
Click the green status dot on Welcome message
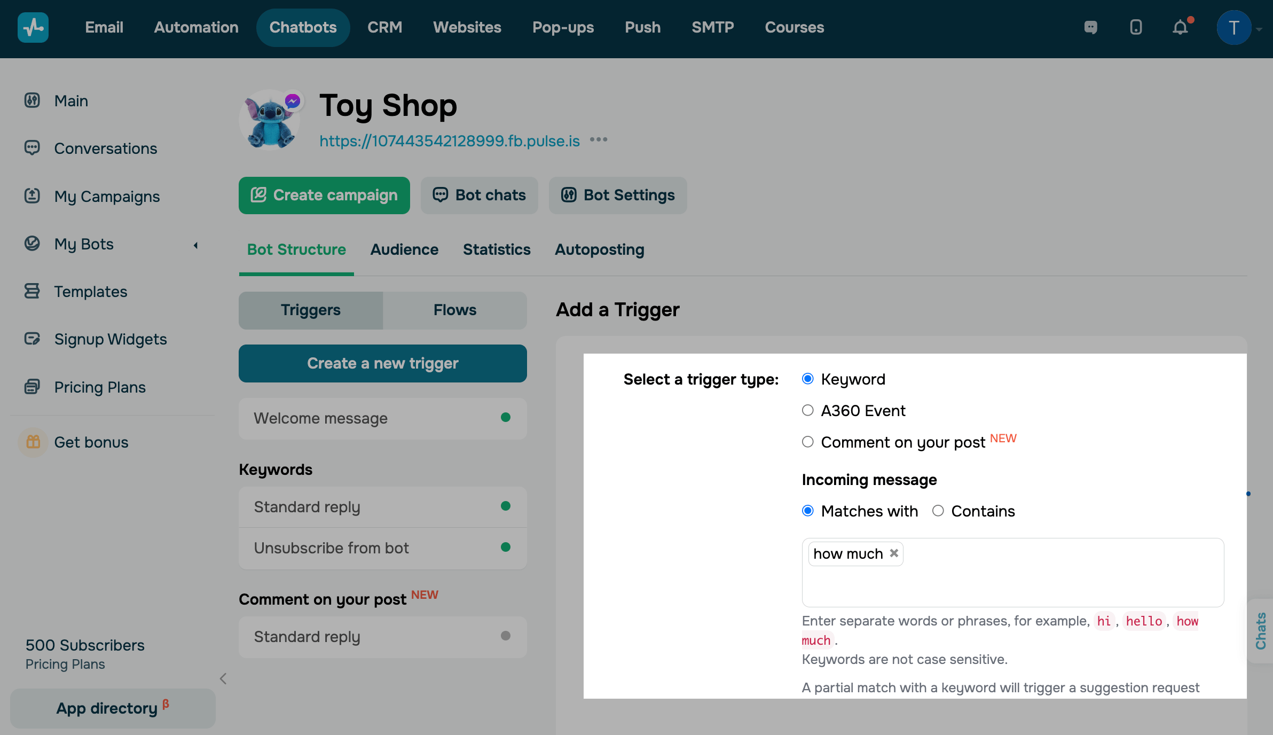[x=505, y=418]
